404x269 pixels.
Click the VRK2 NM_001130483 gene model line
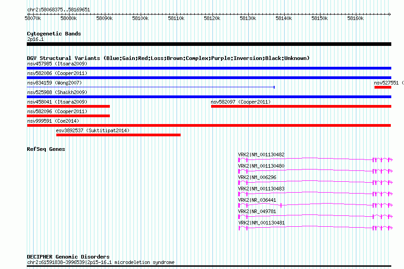(315, 194)
